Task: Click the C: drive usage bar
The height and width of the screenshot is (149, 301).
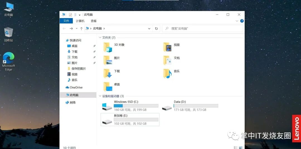Action: (136, 106)
